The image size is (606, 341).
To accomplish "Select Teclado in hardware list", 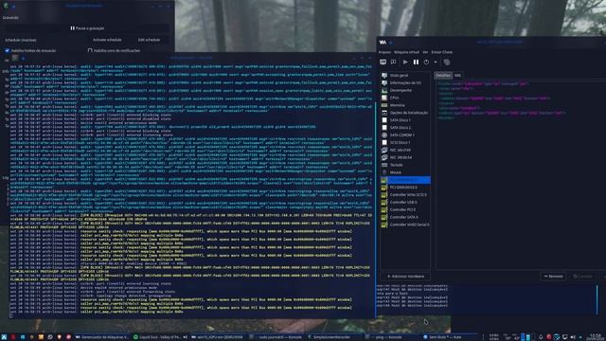I will tap(405, 165).
